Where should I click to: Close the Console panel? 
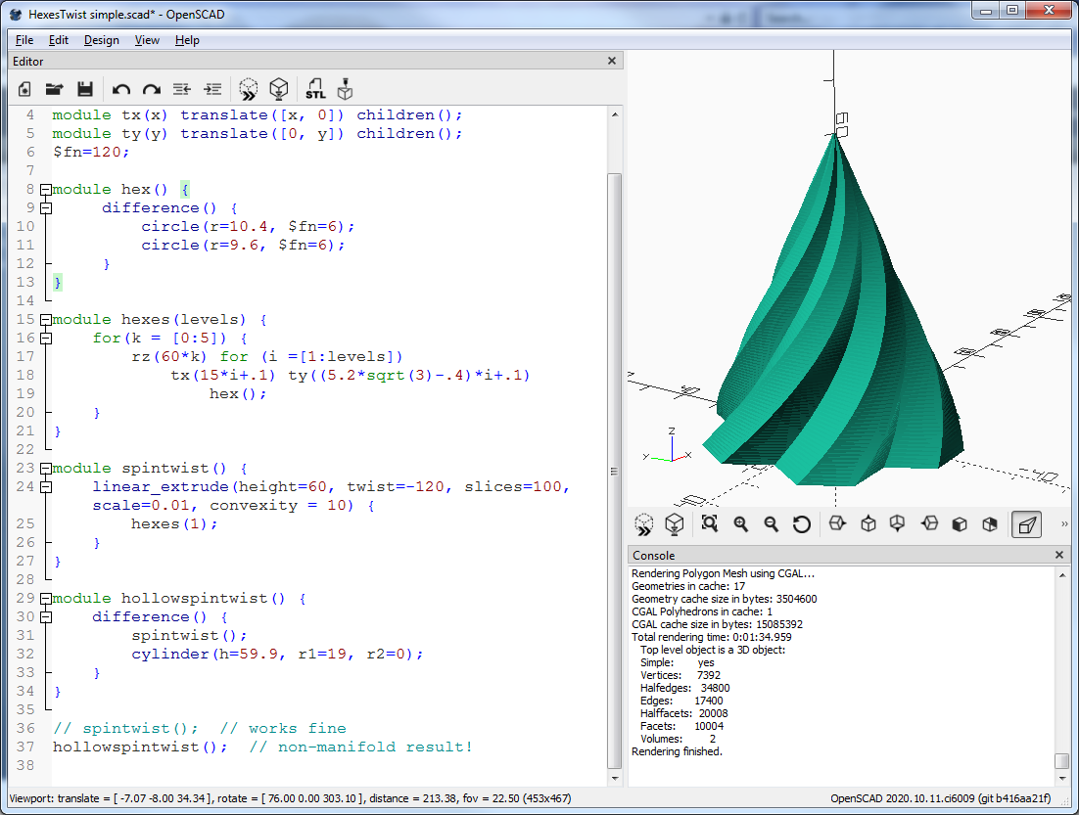[x=1059, y=555]
